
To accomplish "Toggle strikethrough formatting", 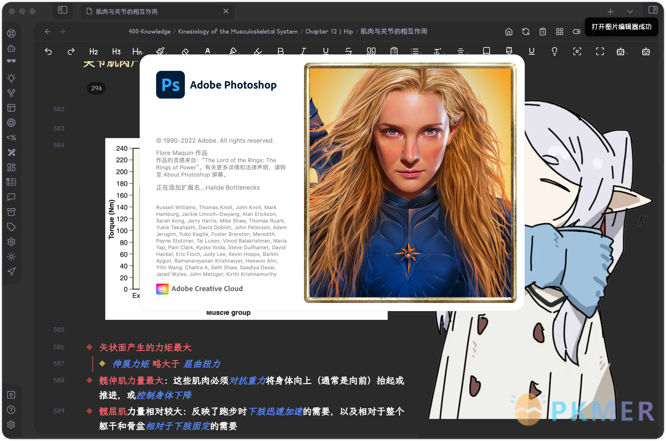I will tap(348, 52).
